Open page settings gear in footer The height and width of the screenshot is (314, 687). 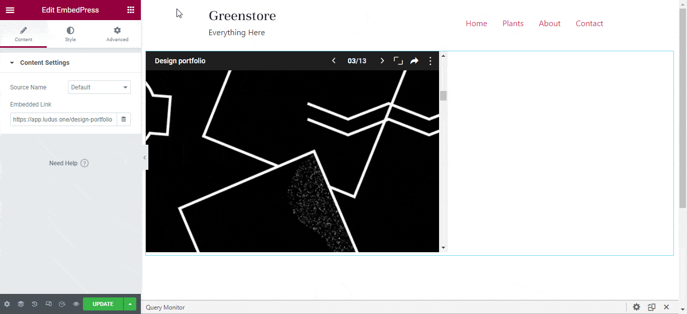tap(7, 304)
